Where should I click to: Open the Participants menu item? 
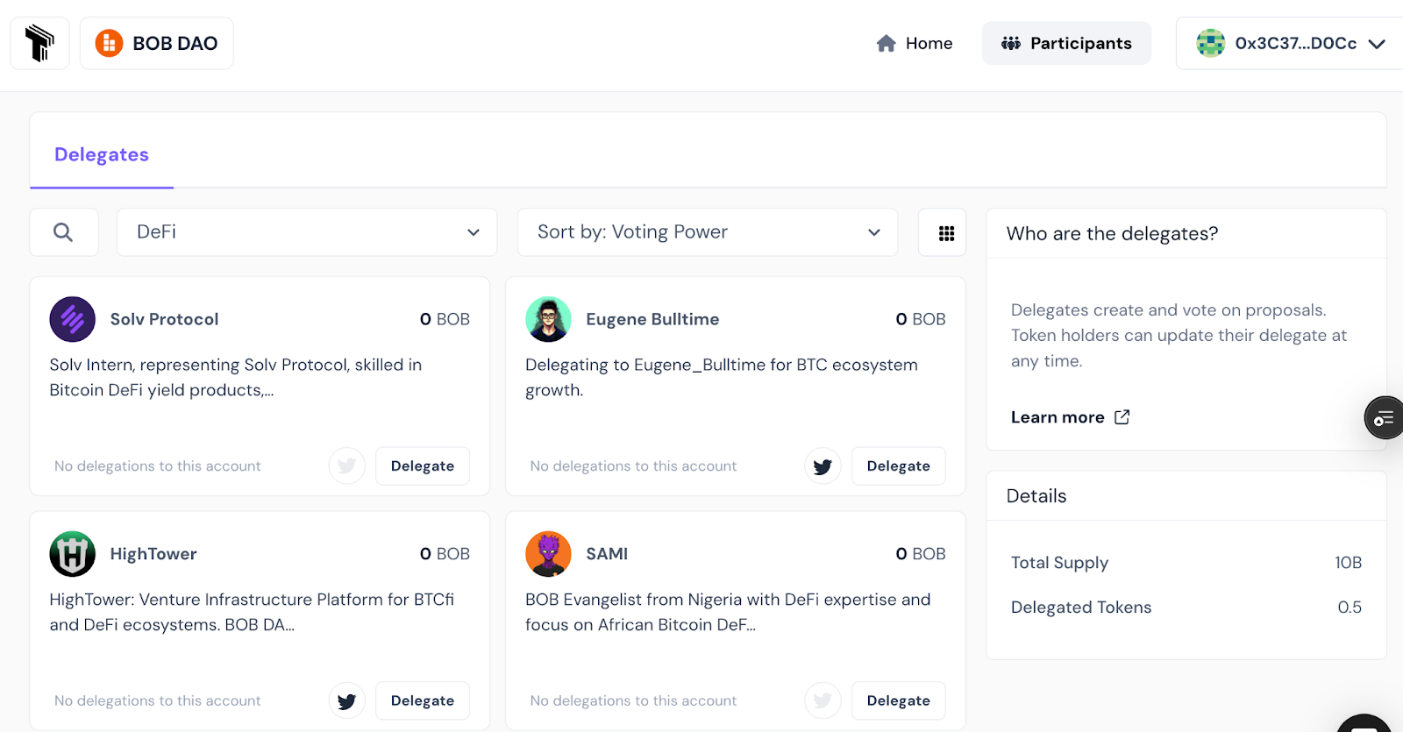click(x=1066, y=43)
